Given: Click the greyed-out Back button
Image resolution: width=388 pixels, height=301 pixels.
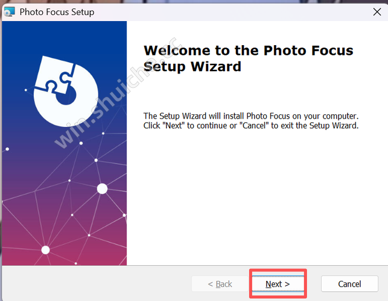Looking at the screenshot, I should [x=220, y=284].
